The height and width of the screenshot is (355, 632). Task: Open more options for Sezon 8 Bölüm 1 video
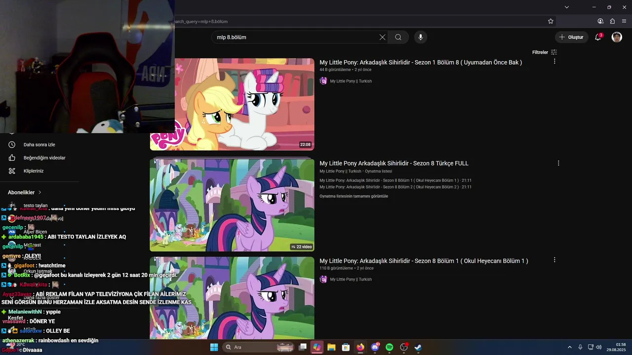tap(554, 260)
